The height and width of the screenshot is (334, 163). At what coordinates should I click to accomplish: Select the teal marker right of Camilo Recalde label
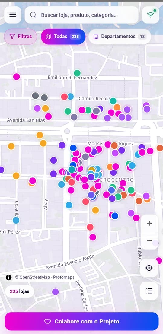point(113,101)
